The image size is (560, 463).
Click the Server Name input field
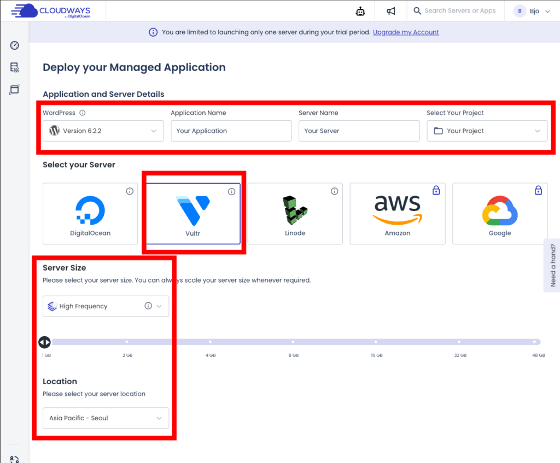[x=359, y=131]
